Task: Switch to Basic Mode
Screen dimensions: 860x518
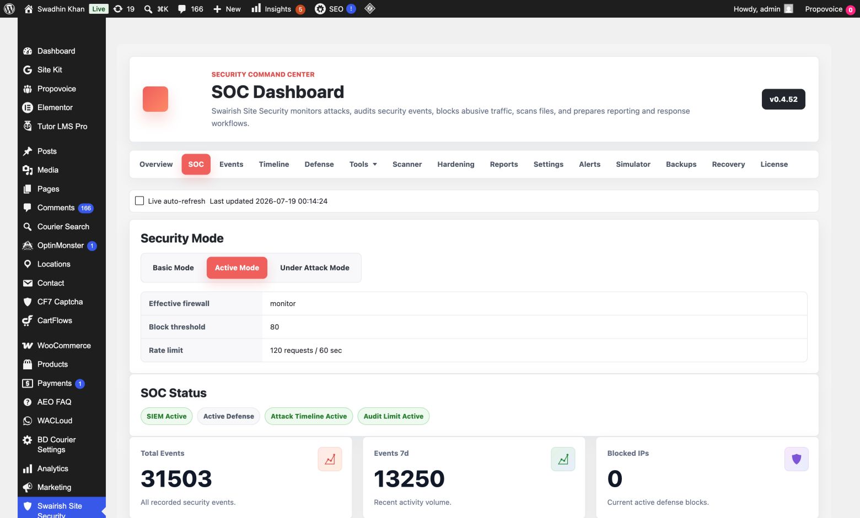Action: coord(173,268)
